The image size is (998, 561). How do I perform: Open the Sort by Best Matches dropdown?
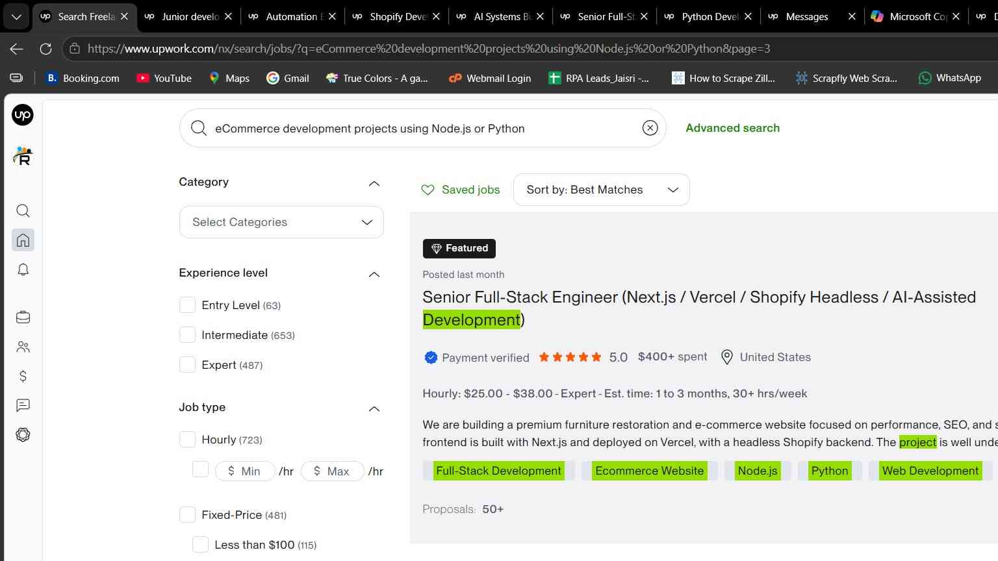tap(601, 190)
